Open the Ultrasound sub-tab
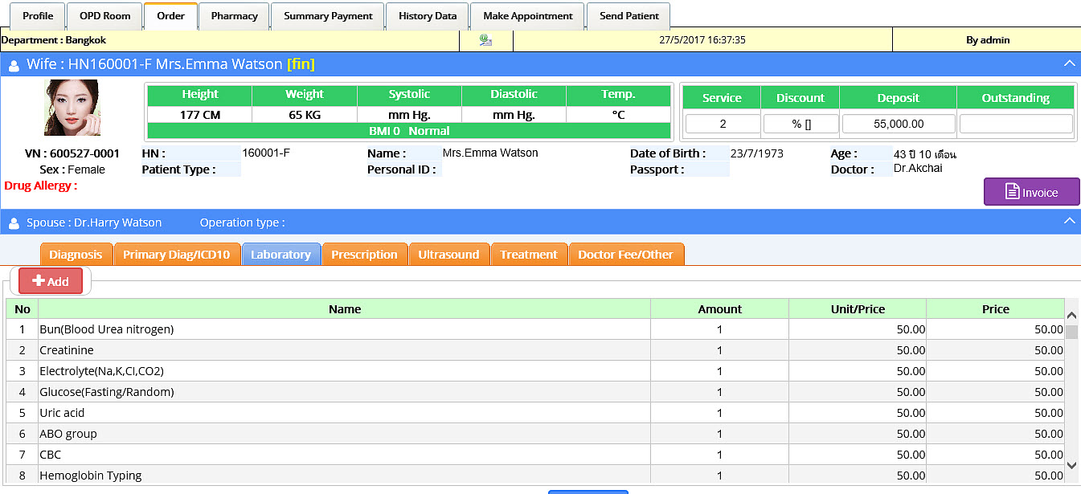 tap(448, 255)
